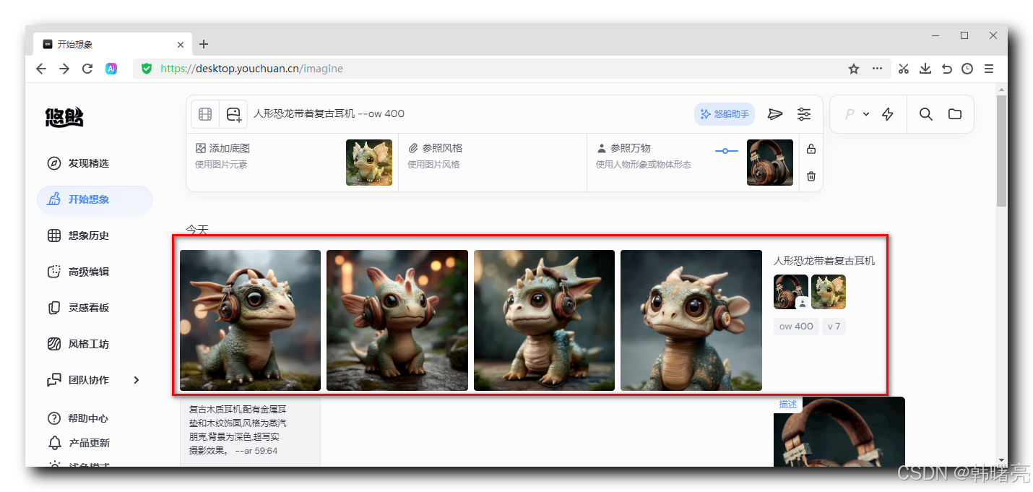This screenshot has width=1033, height=492.
Task: Select 开始想象 in sidebar
Action: coord(95,199)
